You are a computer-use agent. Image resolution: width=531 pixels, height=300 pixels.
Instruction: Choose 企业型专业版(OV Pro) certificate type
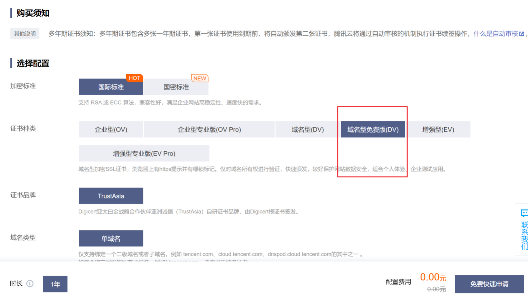point(209,130)
